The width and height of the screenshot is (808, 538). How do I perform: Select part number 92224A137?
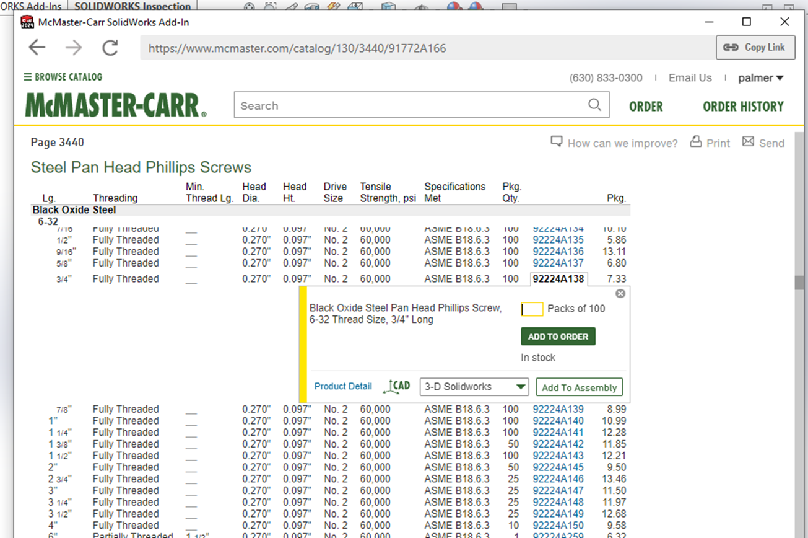click(558, 263)
